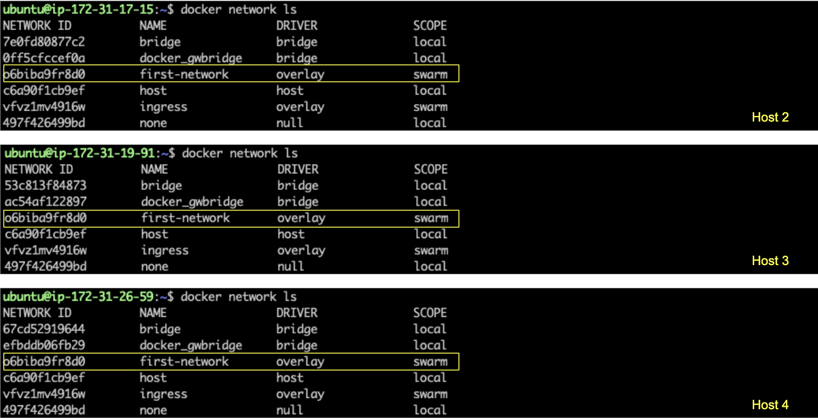Click o6biba9fr8d0 ID in ip-172-31-26-59 terminal

[44, 362]
